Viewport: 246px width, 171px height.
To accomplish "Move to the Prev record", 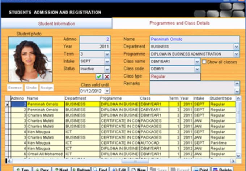I will pos(42,169).
